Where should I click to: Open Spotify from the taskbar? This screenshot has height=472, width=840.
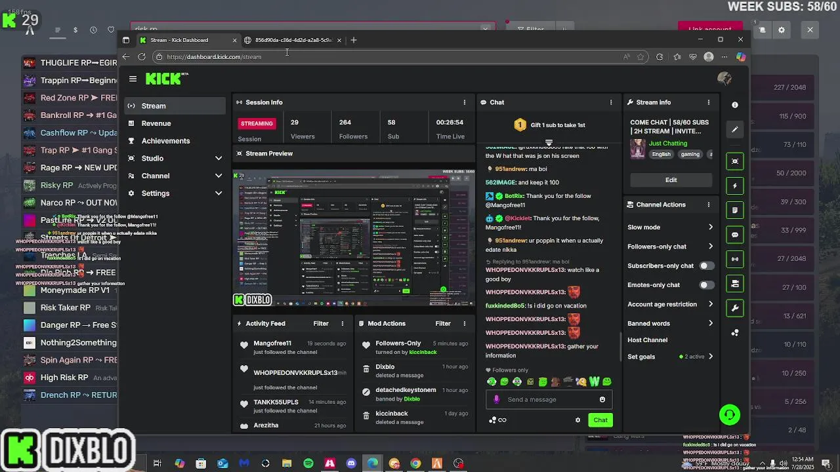click(x=308, y=463)
